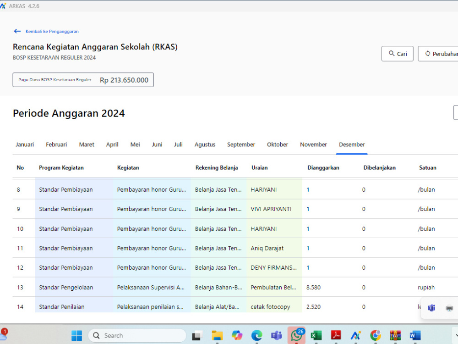This screenshot has width=458, height=344.
Task: Click the Teams icon in tray popup
Action: [x=431, y=308]
